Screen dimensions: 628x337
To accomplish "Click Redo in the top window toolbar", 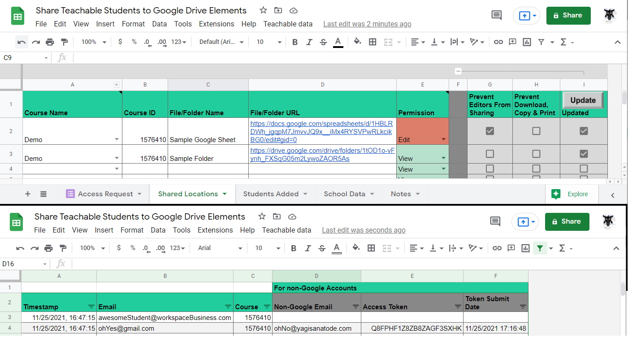I will click(x=36, y=42).
